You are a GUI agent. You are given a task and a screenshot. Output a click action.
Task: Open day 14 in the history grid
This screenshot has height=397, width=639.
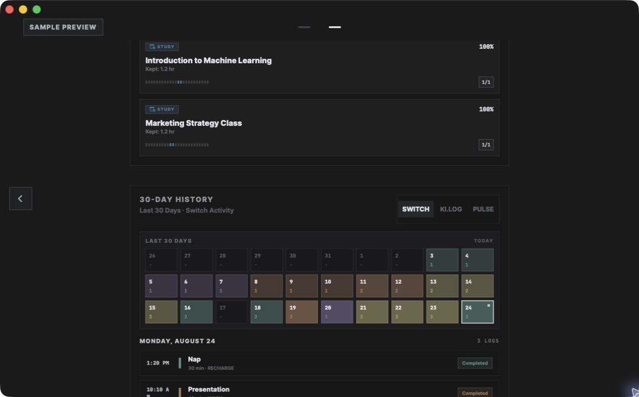[x=477, y=286]
